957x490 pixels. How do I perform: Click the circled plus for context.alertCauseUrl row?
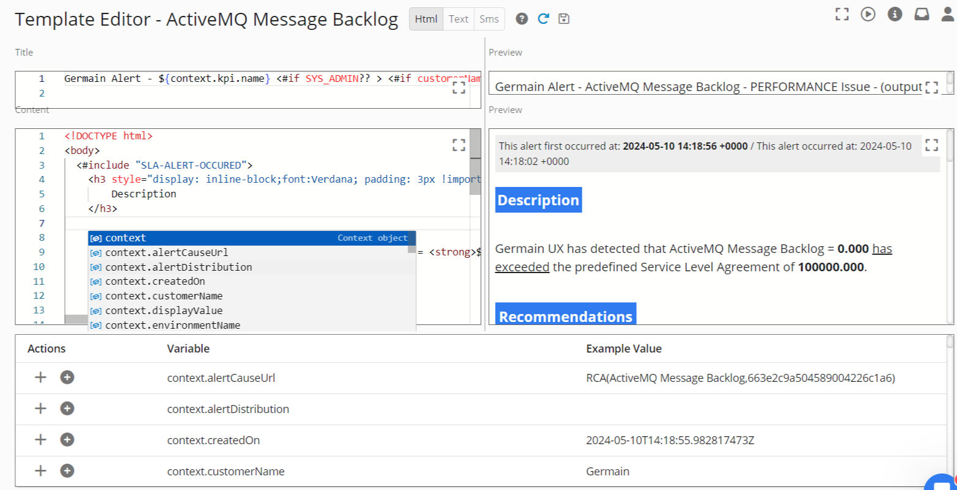67,378
